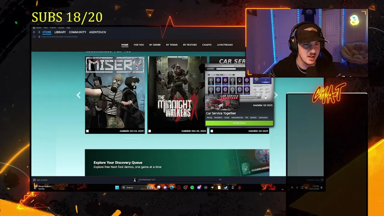Image resolution: width=384 pixels, height=216 pixels.
Task: Click the weather widget in taskbar
Action: (x=43, y=187)
